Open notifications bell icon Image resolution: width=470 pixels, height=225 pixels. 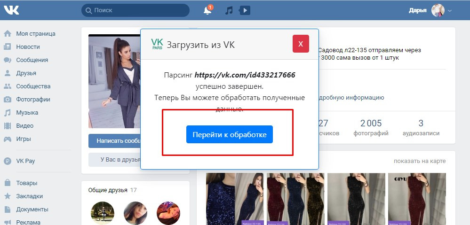pyautogui.click(x=207, y=10)
